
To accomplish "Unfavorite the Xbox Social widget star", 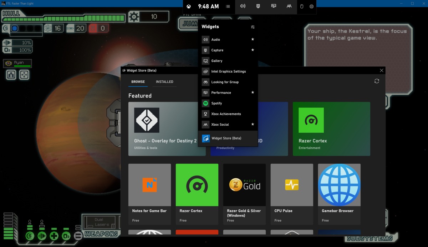I will pyautogui.click(x=253, y=125).
